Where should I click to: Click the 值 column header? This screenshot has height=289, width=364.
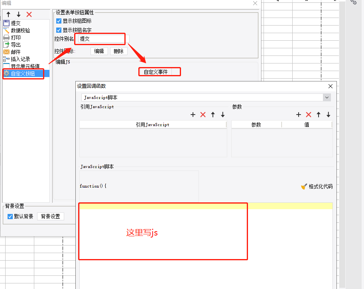coord(307,125)
